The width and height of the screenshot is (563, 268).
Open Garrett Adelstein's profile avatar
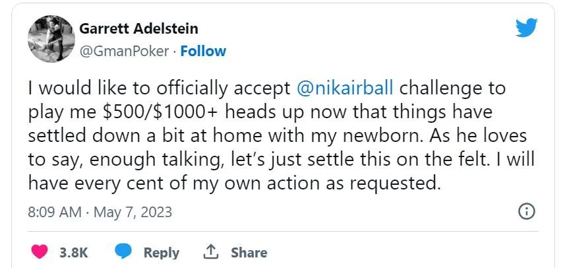point(50,37)
